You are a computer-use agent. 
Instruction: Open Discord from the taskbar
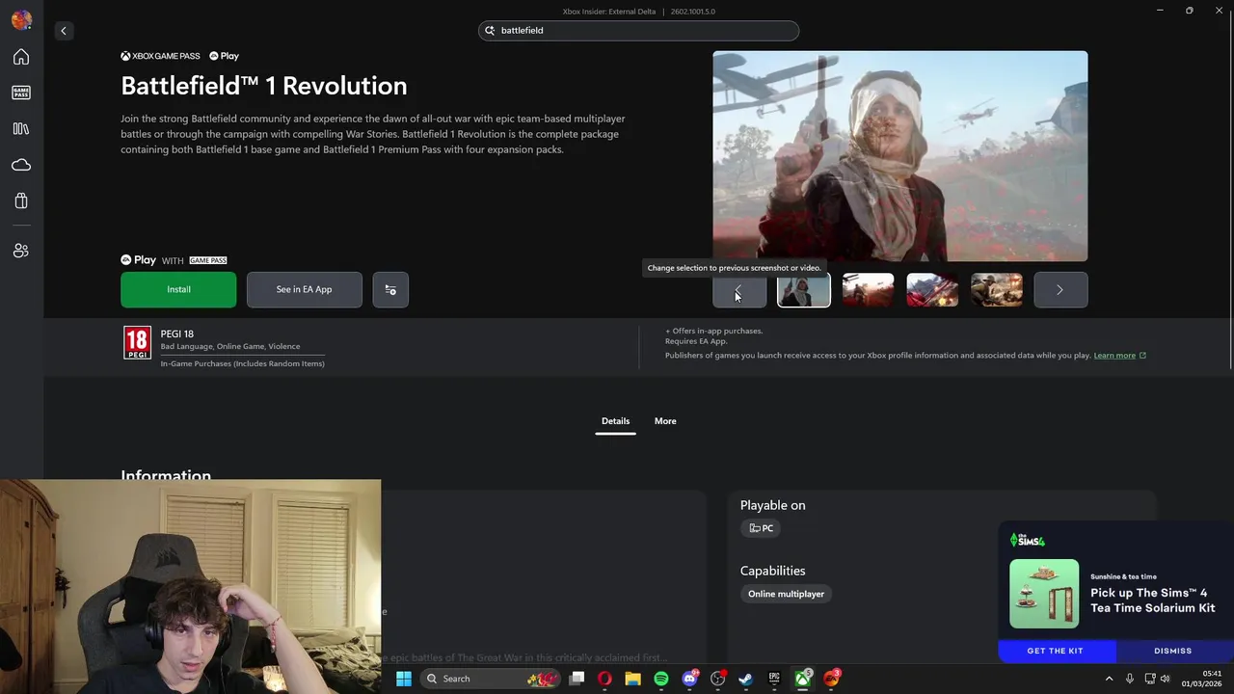[689, 679]
